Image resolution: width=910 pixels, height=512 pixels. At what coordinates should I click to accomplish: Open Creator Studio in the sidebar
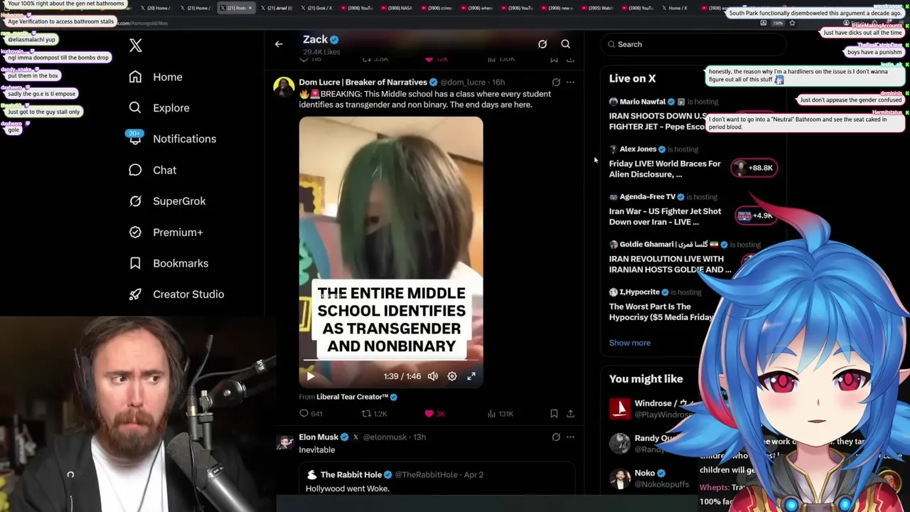(176, 294)
